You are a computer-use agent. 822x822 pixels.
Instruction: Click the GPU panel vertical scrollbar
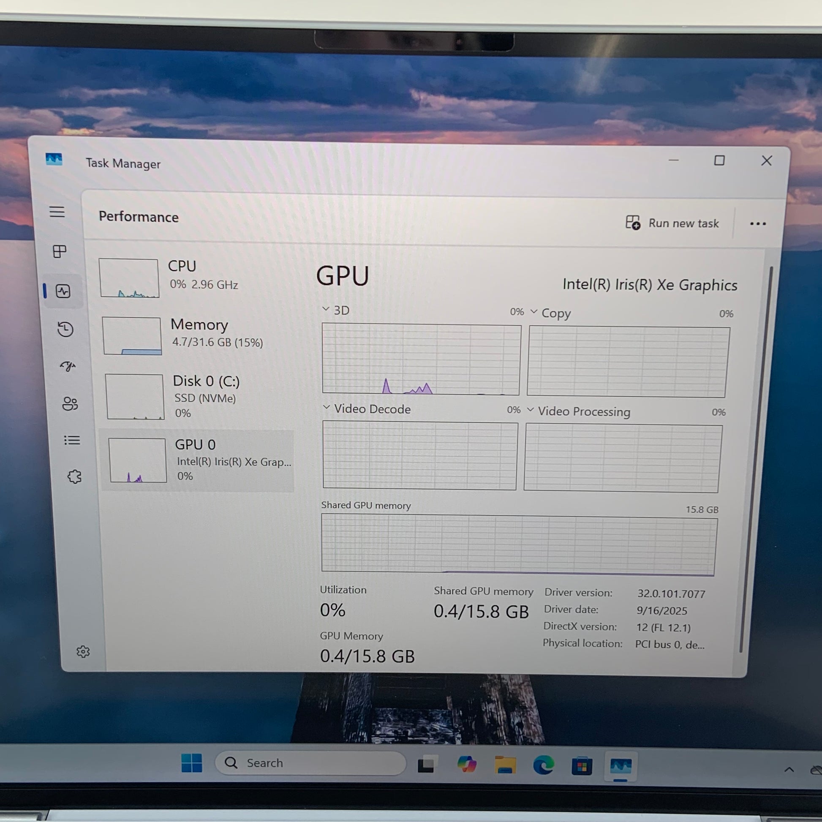756,460
